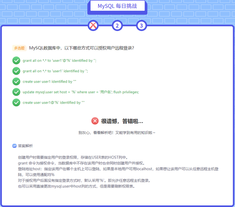
Task: Select answer text grant all on *.* to 'user1' identified by
Action: [55, 71]
